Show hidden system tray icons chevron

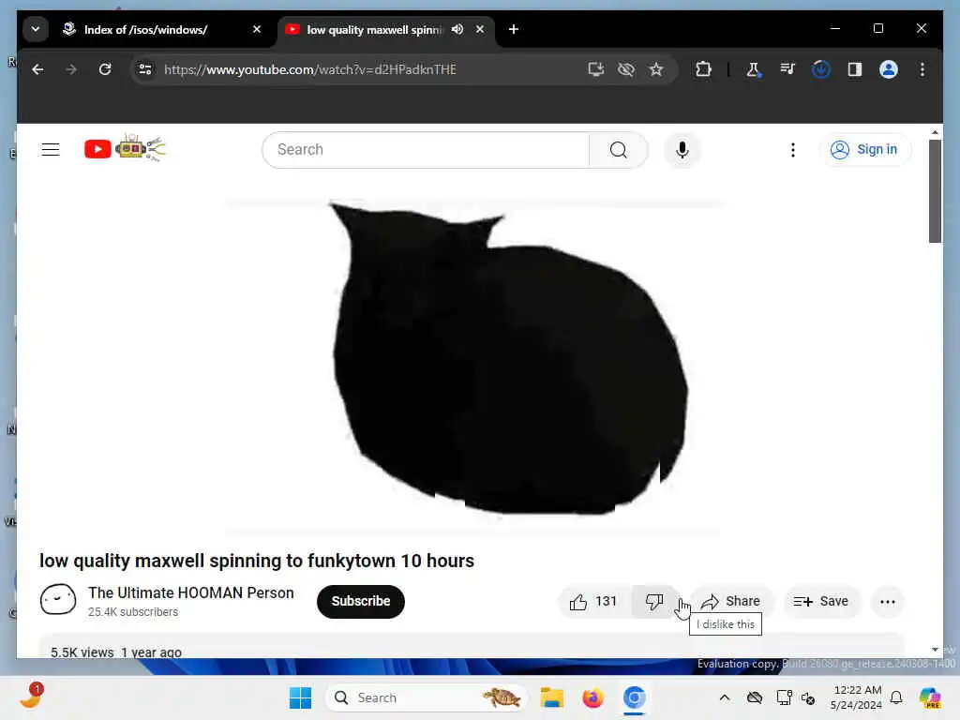725,697
